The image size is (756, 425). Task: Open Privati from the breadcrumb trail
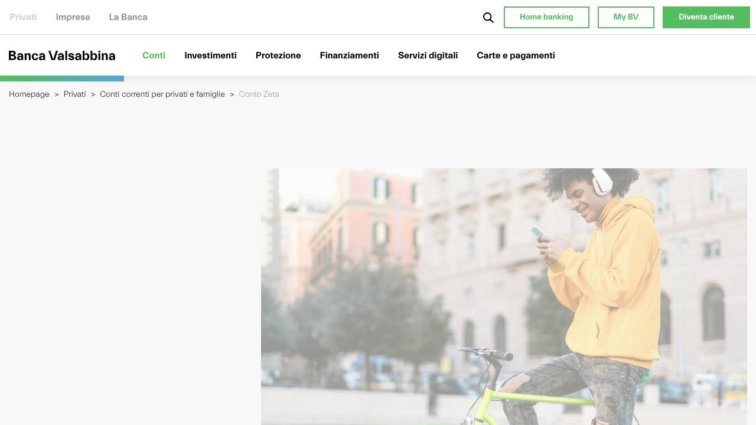pyautogui.click(x=74, y=94)
